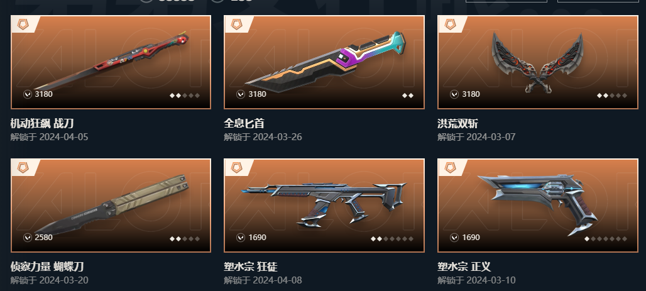Image resolution: width=646 pixels, height=291 pixels.
Task: Open the 塑水宗 狂徒 rifle thumbnail
Action: click(324, 206)
